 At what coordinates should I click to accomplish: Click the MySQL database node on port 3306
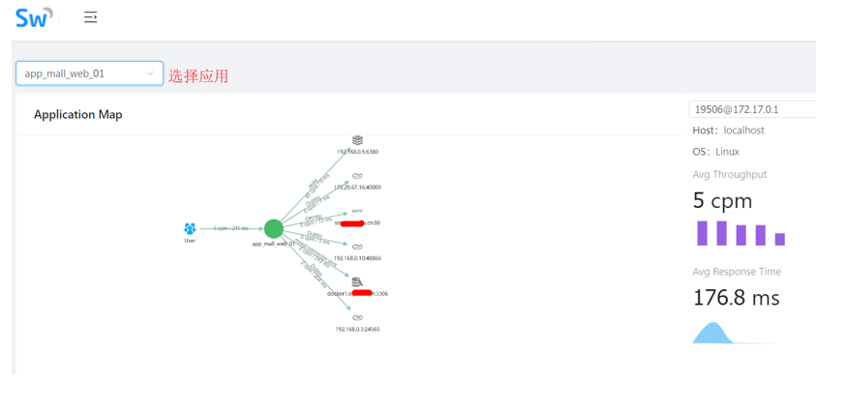click(x=357, y=282)
